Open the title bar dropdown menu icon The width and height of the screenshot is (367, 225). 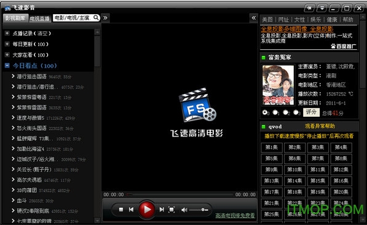click(x=322, y=8)
